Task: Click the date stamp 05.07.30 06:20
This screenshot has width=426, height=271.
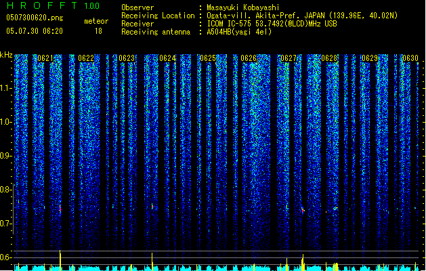Action: [x=35, y=31]
